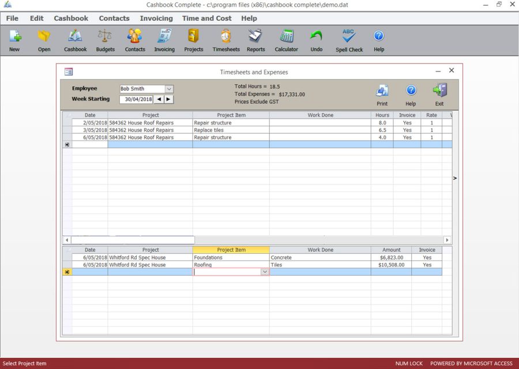Image resolution: width=519 pixels, height=369 pixels.
Task: Click the Week Starting date field
Action: pos(136,99)
